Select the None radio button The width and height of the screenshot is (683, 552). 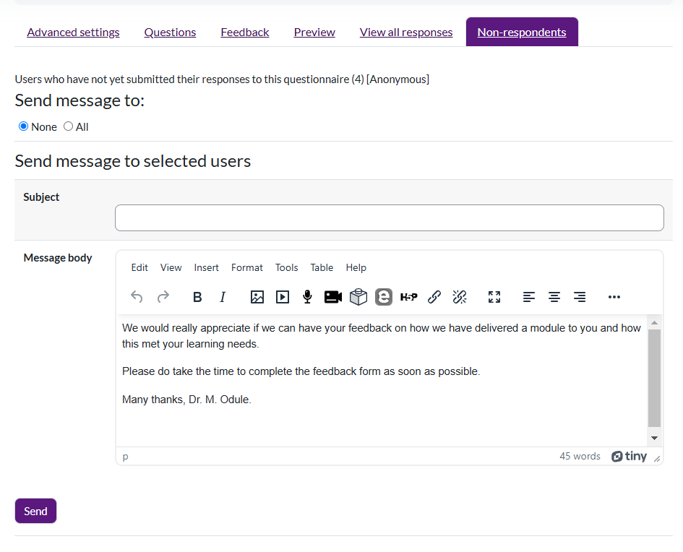[x=24, y=126]
